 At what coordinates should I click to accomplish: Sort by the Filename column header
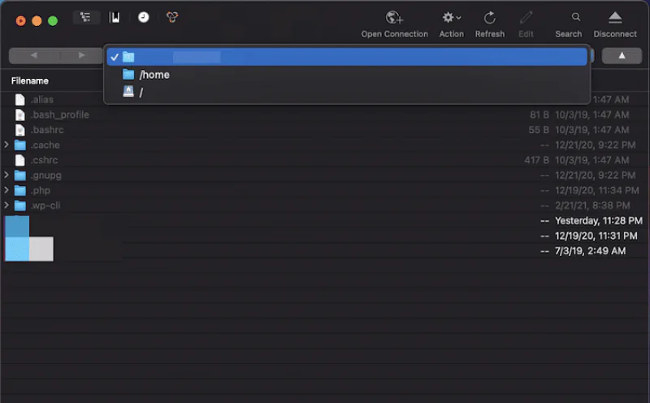point(30,81)
